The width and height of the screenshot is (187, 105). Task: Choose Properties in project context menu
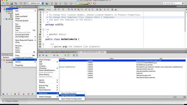pos(19,65)
